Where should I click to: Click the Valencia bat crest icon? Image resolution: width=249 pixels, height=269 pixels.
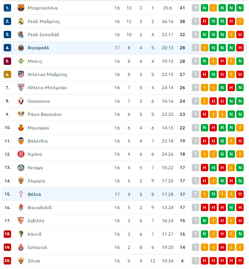click(21, 141)
